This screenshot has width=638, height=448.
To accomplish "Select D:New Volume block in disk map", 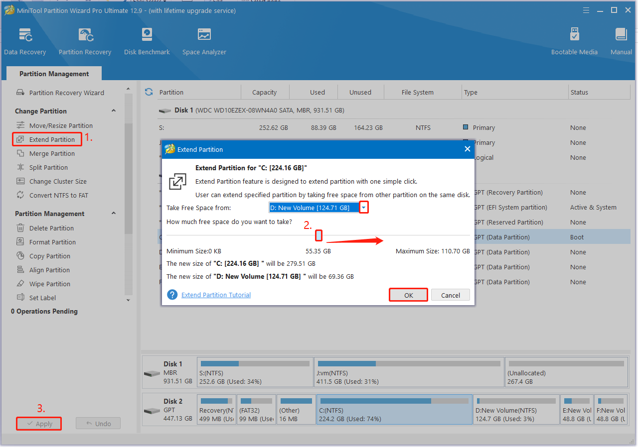I will 516,409.
